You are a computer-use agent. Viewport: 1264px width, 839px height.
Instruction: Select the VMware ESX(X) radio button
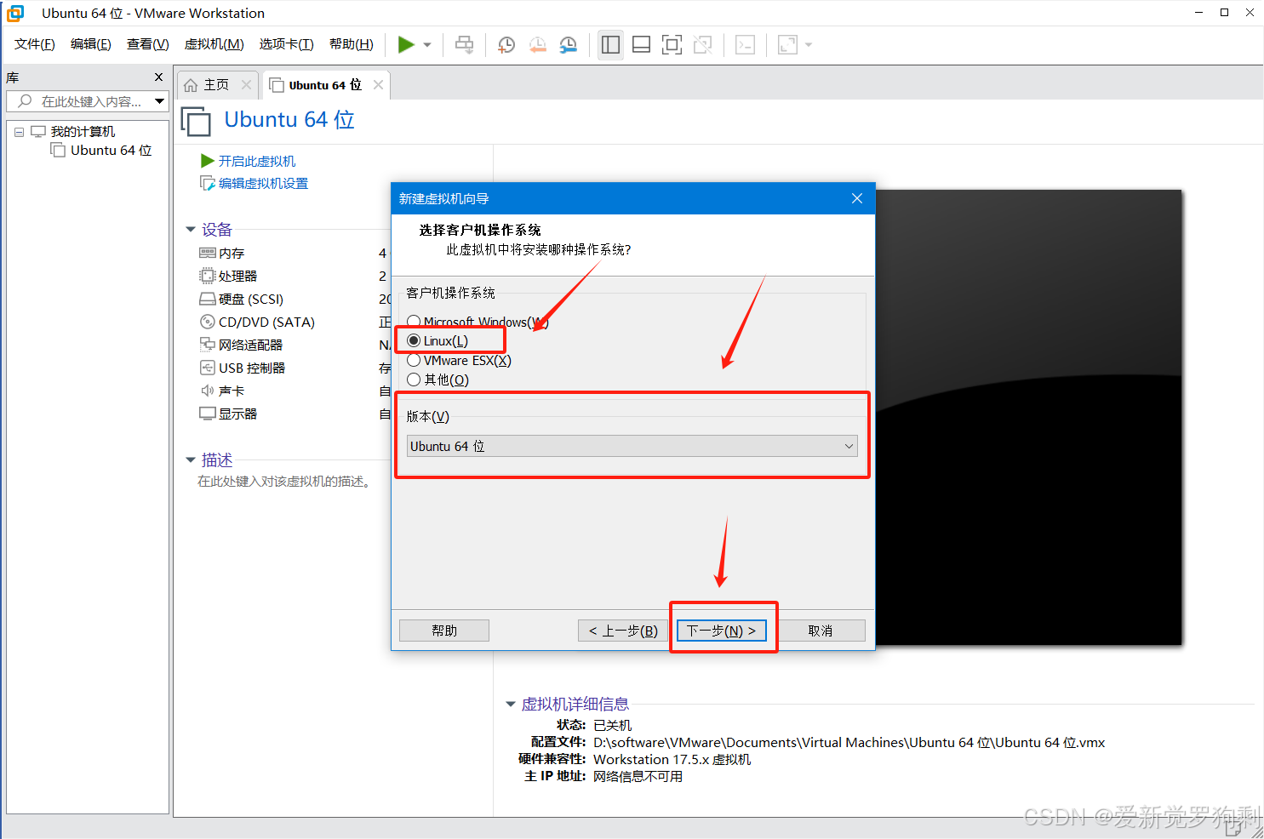tap(414, 360)
